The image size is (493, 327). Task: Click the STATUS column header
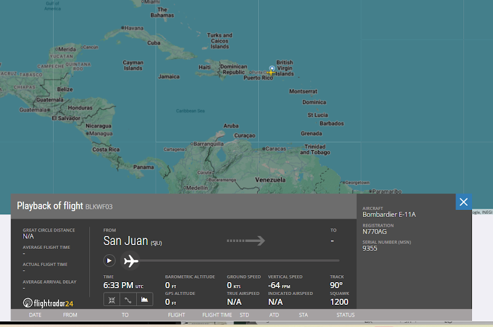click(x=345, y=315)
